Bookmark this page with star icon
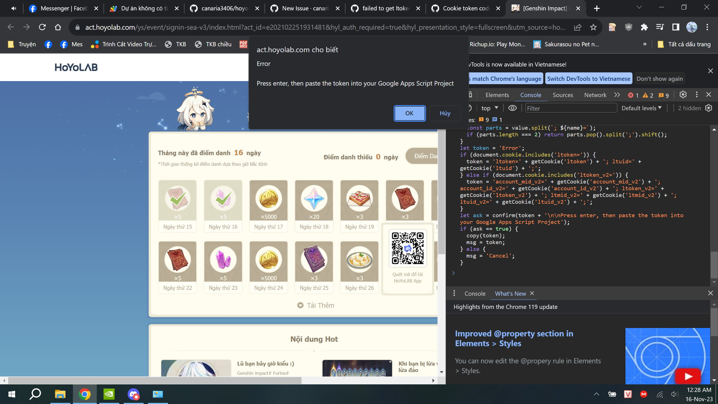Image resolution: width=718 pixels, height=404 pixels. 593,27
